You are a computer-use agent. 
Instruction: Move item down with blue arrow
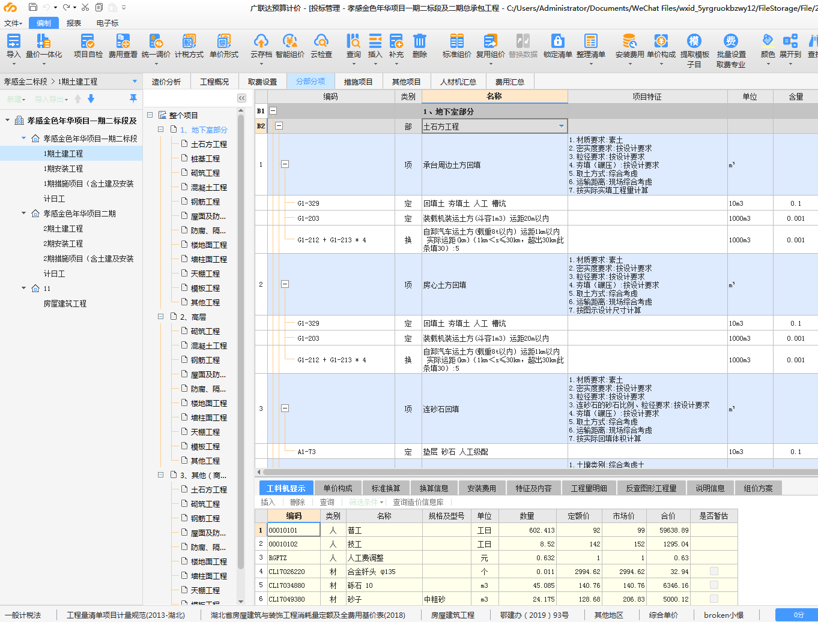point(91,99)
